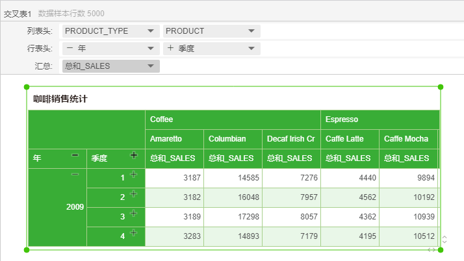
Task: Expand quarter 1 row plus icon
Action: point(134,175)
